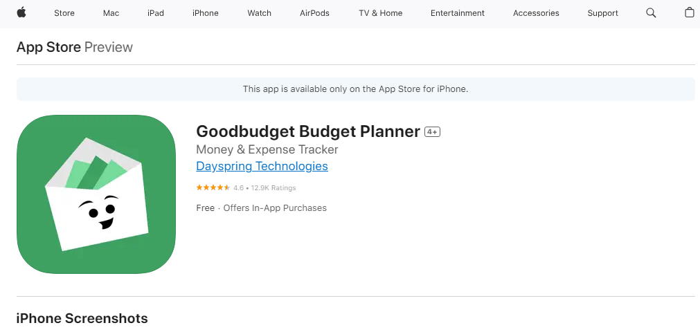Open the Entertainment menu
This screenshot has height=332, width=700.
pyautogui.click(x=458, y=13)
